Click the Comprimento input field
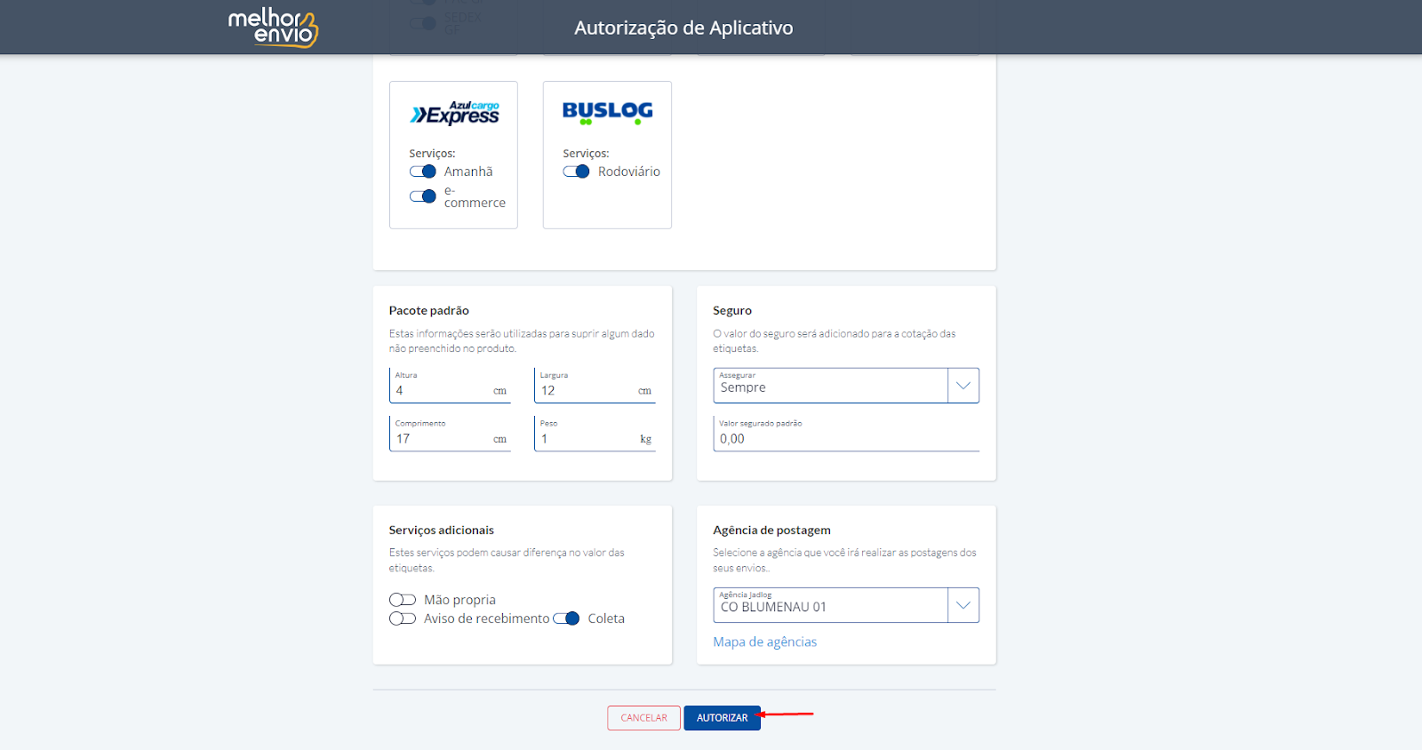The width and height of the screenshot is (1422, 750). tap(450, 434)
